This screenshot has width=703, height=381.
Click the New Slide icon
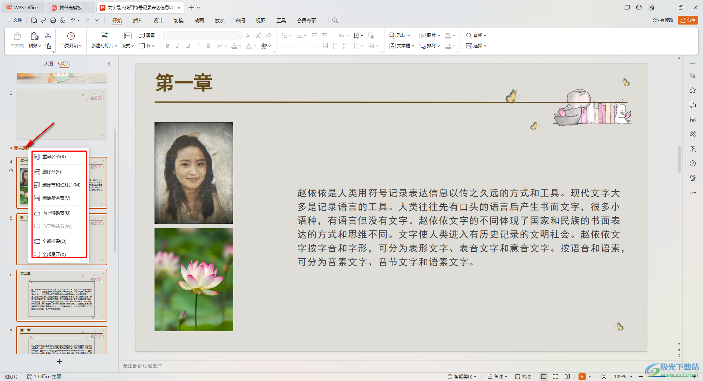(104, 36)
